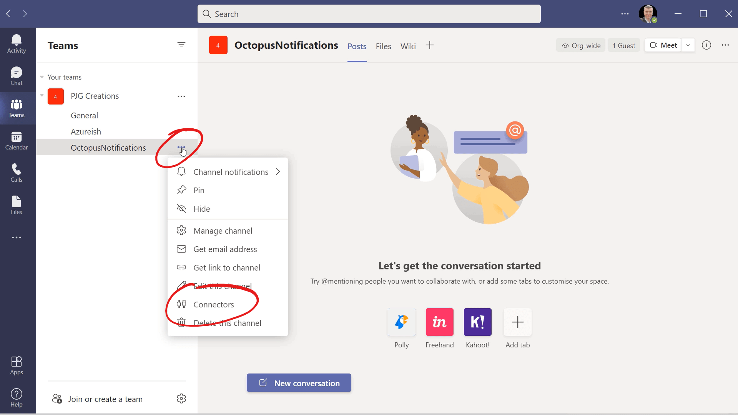This screenshot has width=738, height=415.
Task: Click the PJG Creations team name
Action: pos(95,96)
